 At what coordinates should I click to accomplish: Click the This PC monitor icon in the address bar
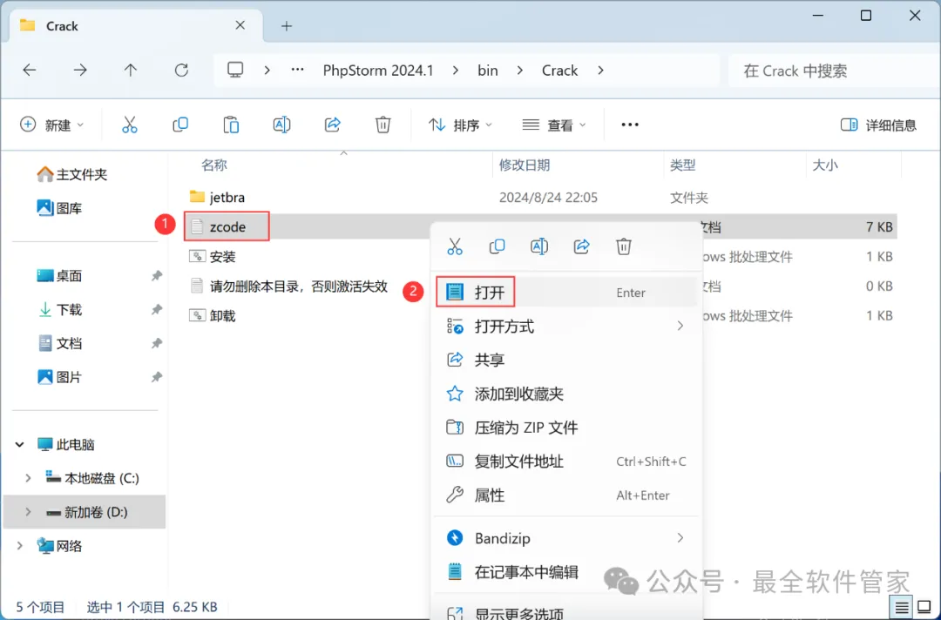tap(235, 71)
